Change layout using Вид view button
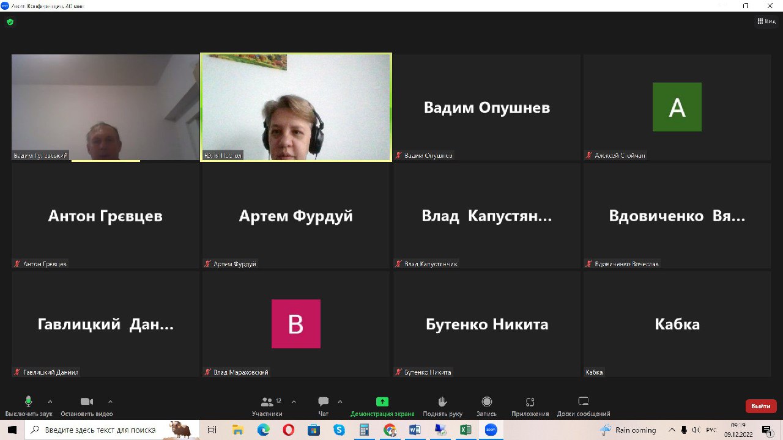Screen dimensions: 783x440 pos(766,21)
